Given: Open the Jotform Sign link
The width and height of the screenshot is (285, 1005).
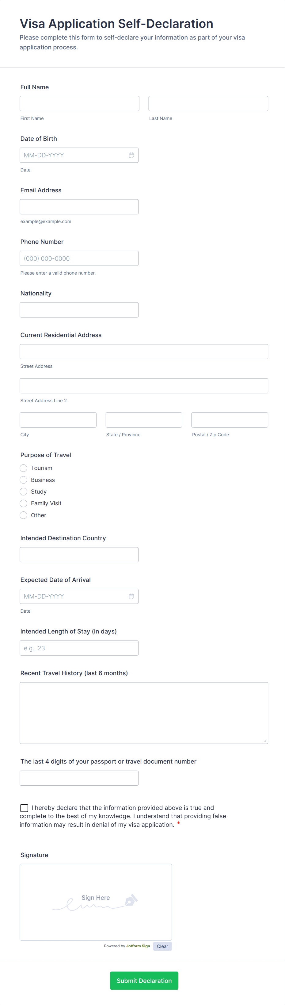Looking at the screenshot, I should (x=138, y=946).
